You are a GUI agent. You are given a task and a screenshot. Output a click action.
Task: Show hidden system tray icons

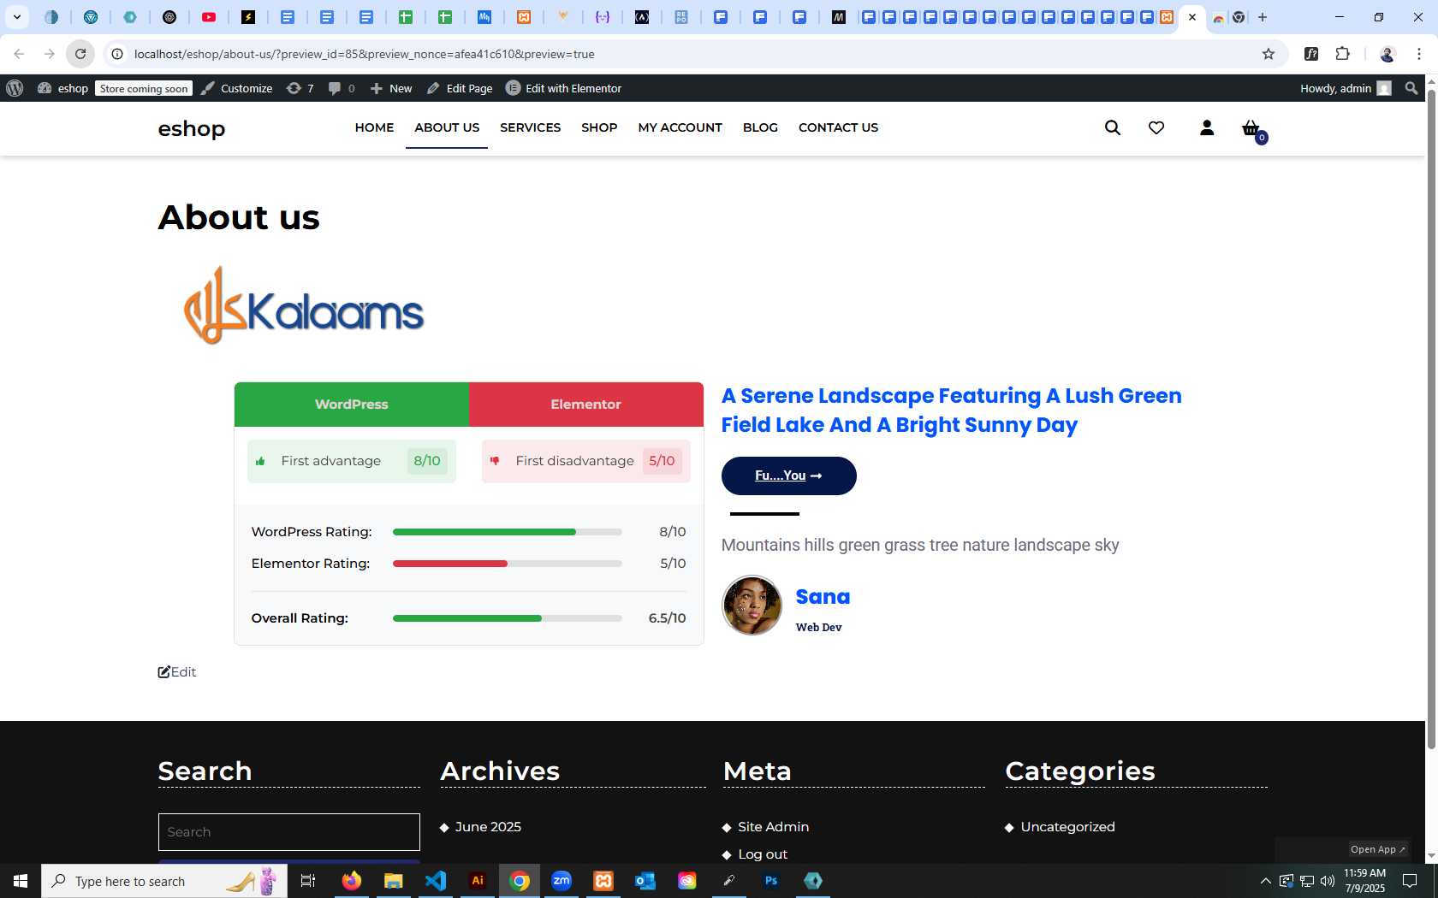[1266, 881]
